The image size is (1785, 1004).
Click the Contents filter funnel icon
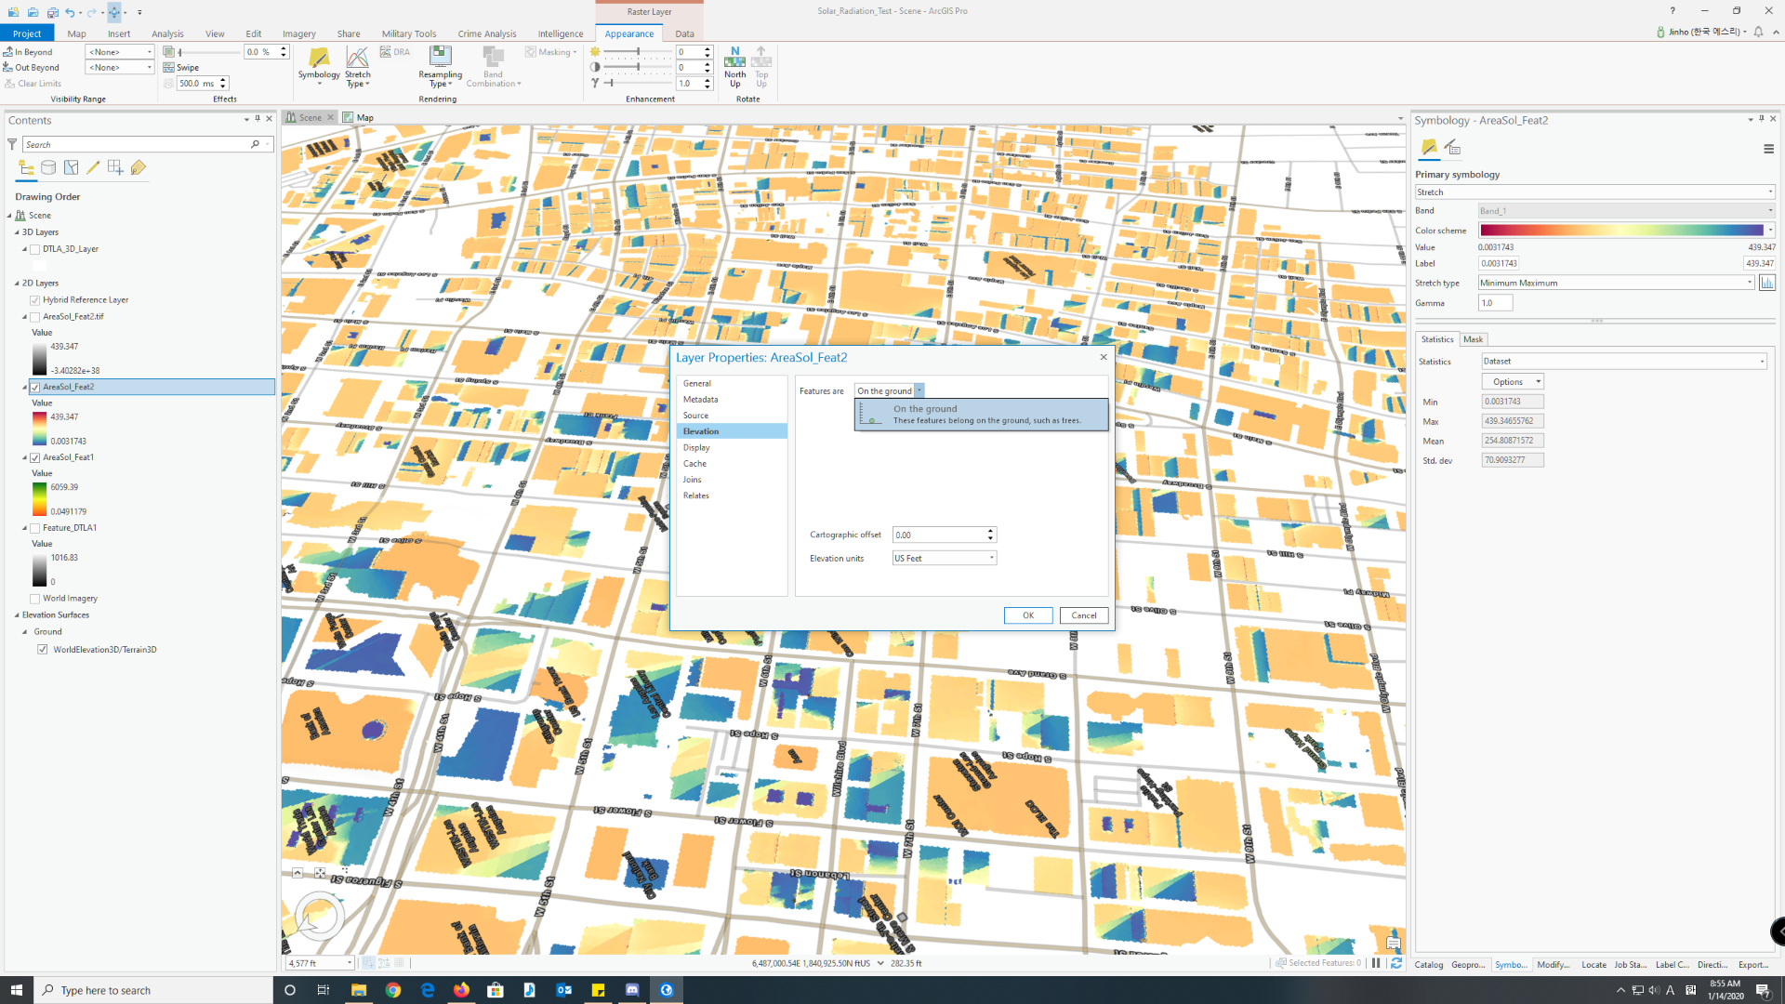[12, 144]
